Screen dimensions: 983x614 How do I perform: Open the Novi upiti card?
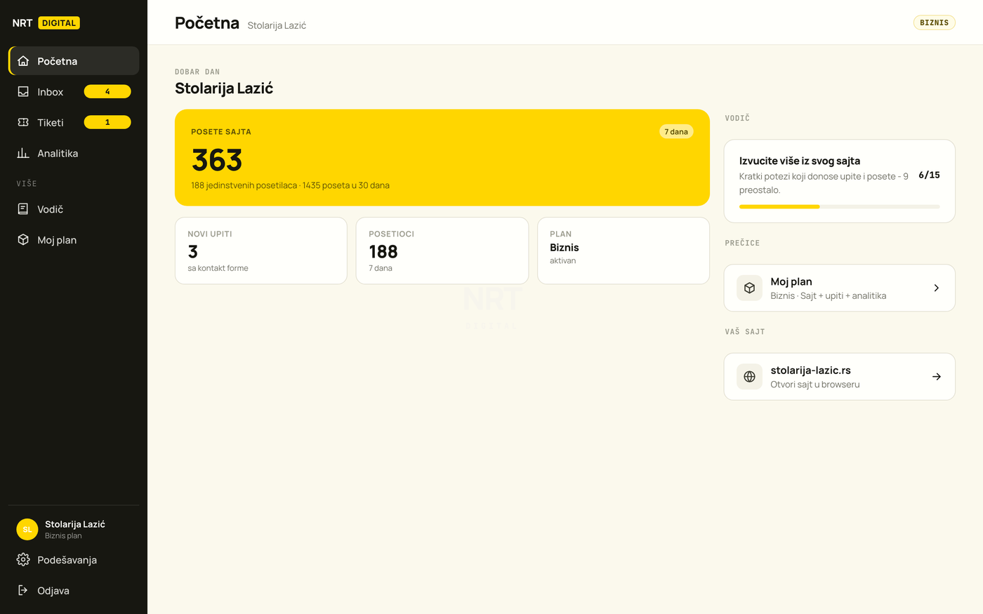click(x=260, y=251)
